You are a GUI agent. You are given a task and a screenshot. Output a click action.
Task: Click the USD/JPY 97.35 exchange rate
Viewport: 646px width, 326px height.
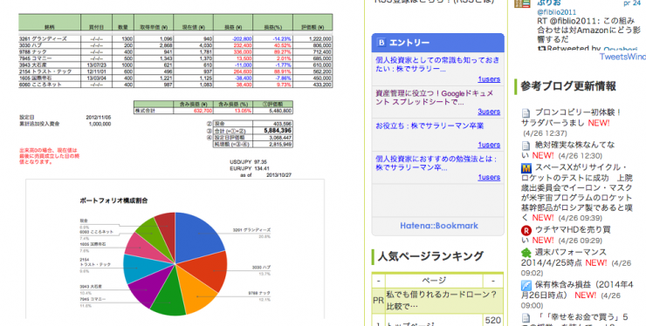pos(248,162)
